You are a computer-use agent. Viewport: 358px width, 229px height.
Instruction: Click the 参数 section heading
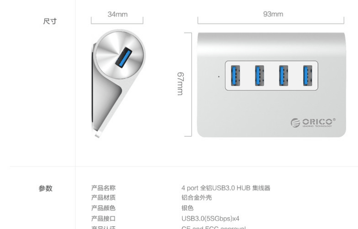click(45, 188)
